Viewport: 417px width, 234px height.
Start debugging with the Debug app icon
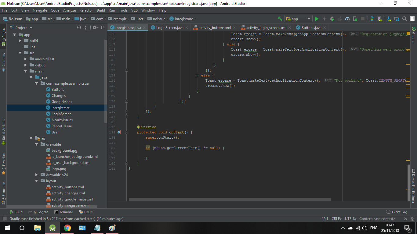(x=332, y=19)
